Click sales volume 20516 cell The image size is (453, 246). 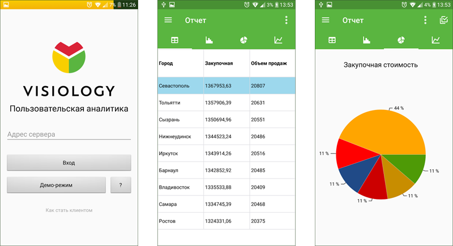point(272,153)
